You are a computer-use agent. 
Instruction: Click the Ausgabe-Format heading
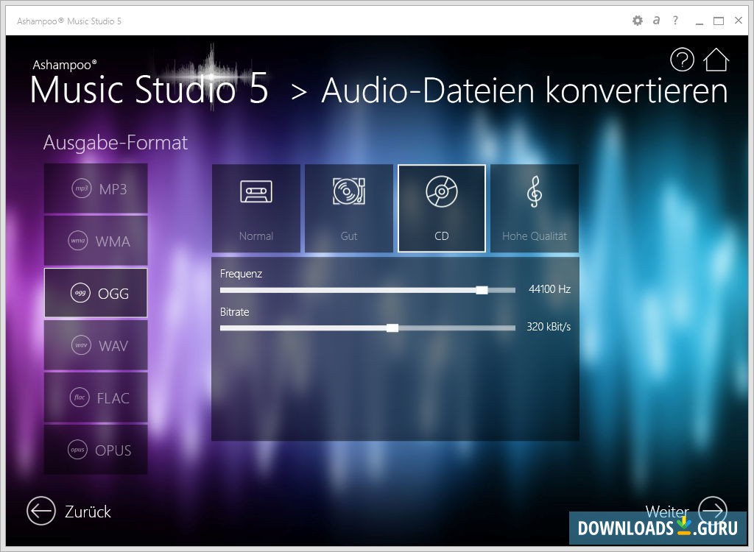point(116,143)
